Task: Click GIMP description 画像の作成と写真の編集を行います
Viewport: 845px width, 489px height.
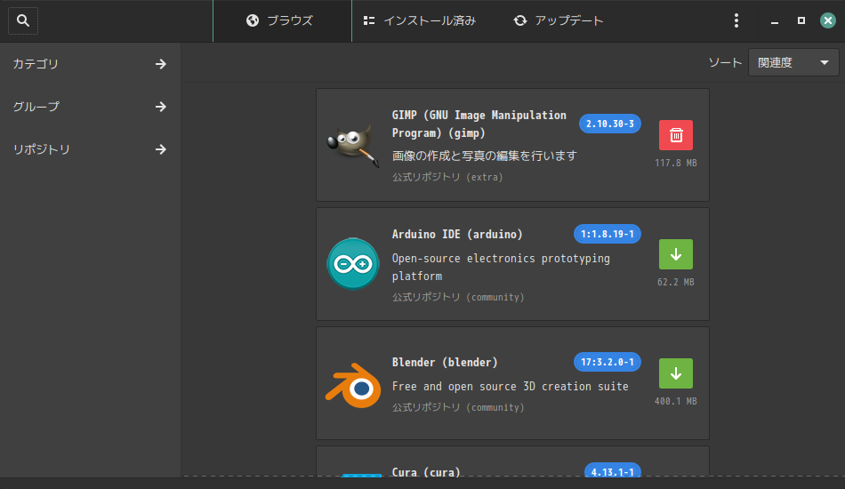Action: pyautogui.click(x=485, y=156)
